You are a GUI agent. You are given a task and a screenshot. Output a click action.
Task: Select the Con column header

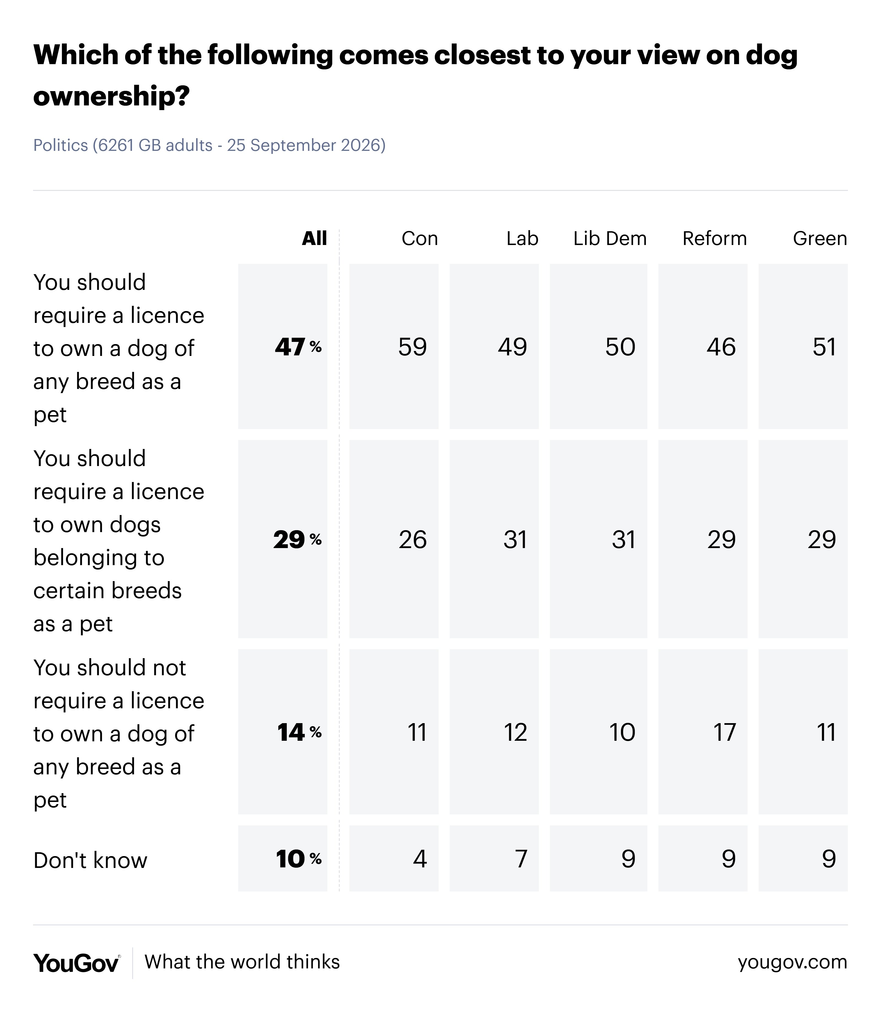(419, 238)
